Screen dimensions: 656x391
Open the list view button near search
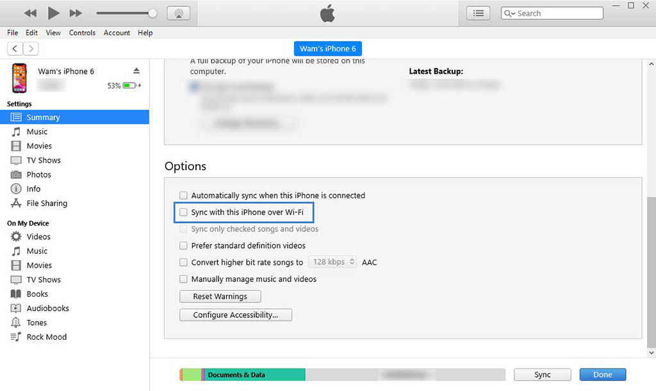[x=478, y=13]
